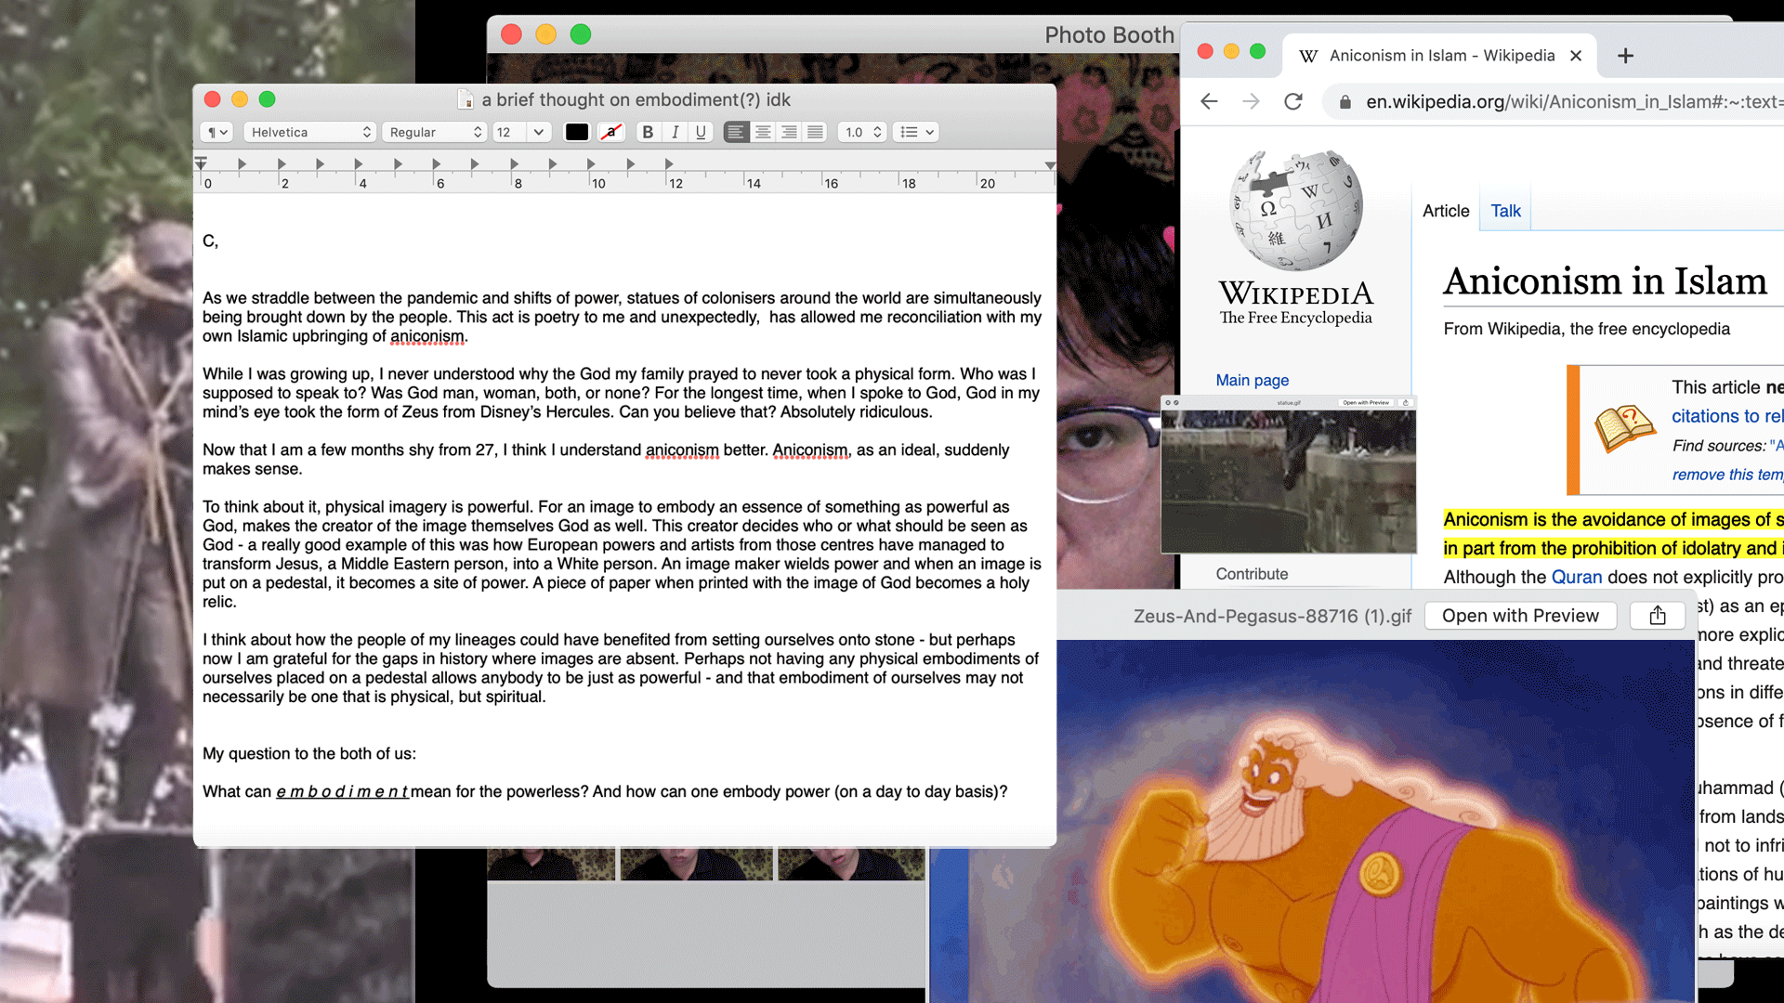This screenshot has height=1003, width=1784.
Task: Click the statue.gif Quick Look thumbnail window
Action: point(1288,475)
